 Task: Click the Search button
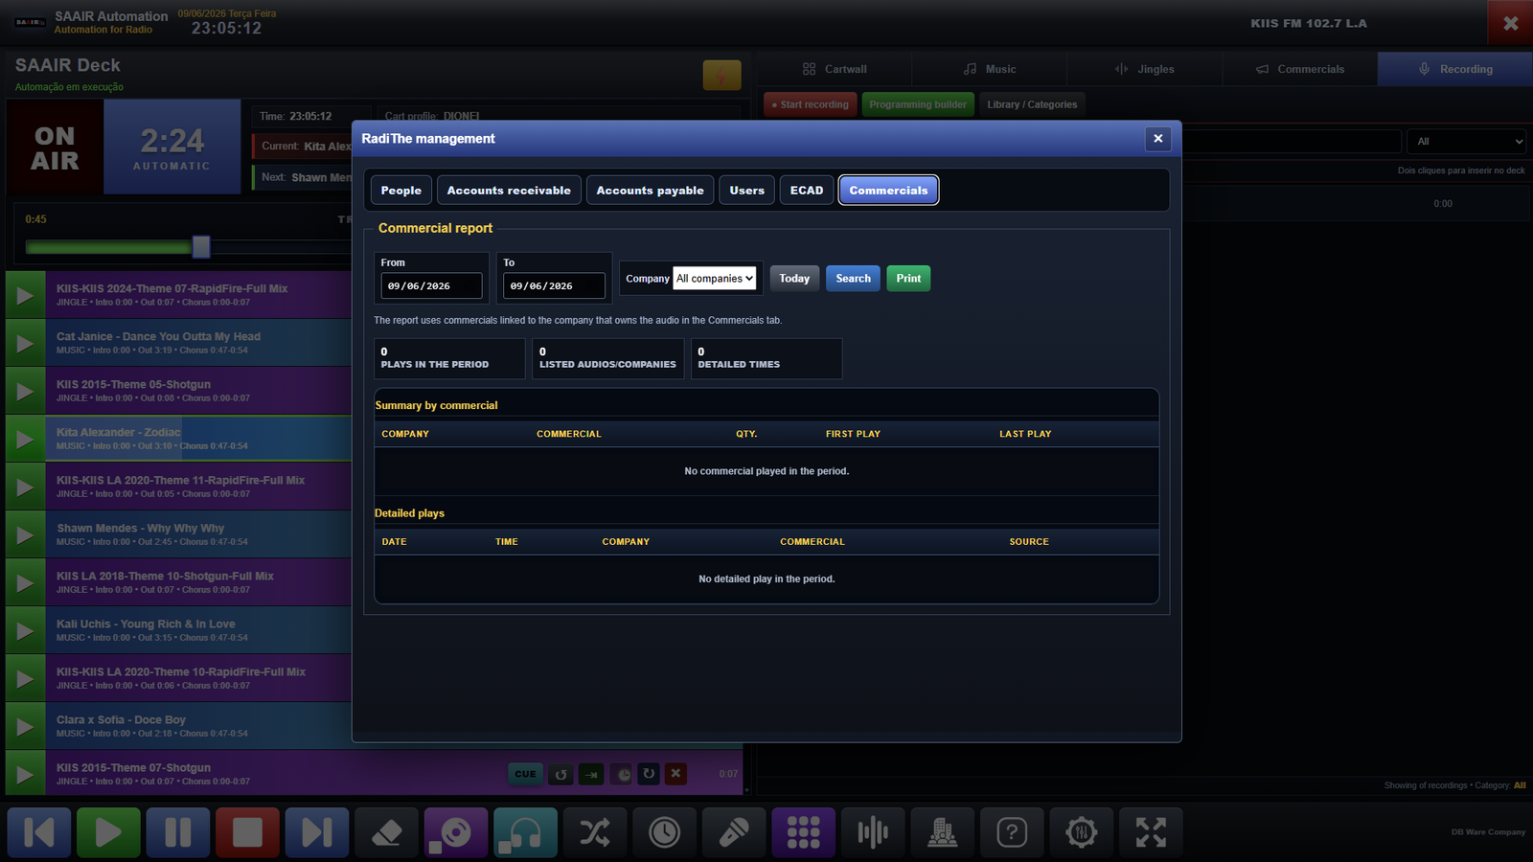tap(853, 279)
